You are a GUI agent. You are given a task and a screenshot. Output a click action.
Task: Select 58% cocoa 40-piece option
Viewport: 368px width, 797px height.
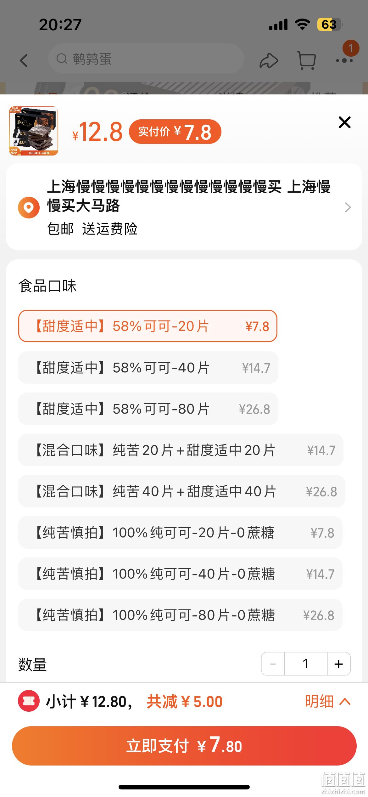148,368
